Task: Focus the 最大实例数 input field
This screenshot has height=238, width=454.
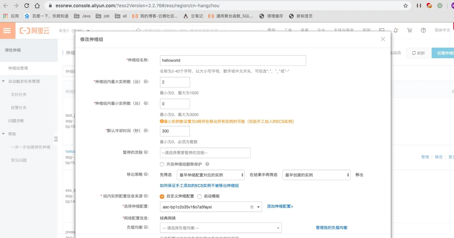Action: tap(175, 82)
